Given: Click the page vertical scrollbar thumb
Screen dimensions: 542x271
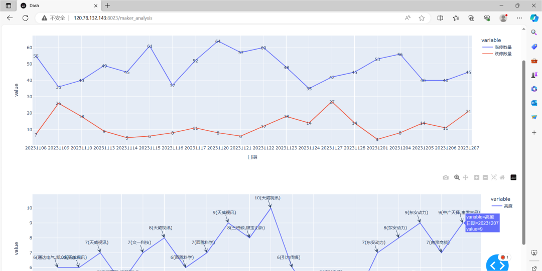Looking at the screenshot, I should pyautogui.click(x=523, y=152).
